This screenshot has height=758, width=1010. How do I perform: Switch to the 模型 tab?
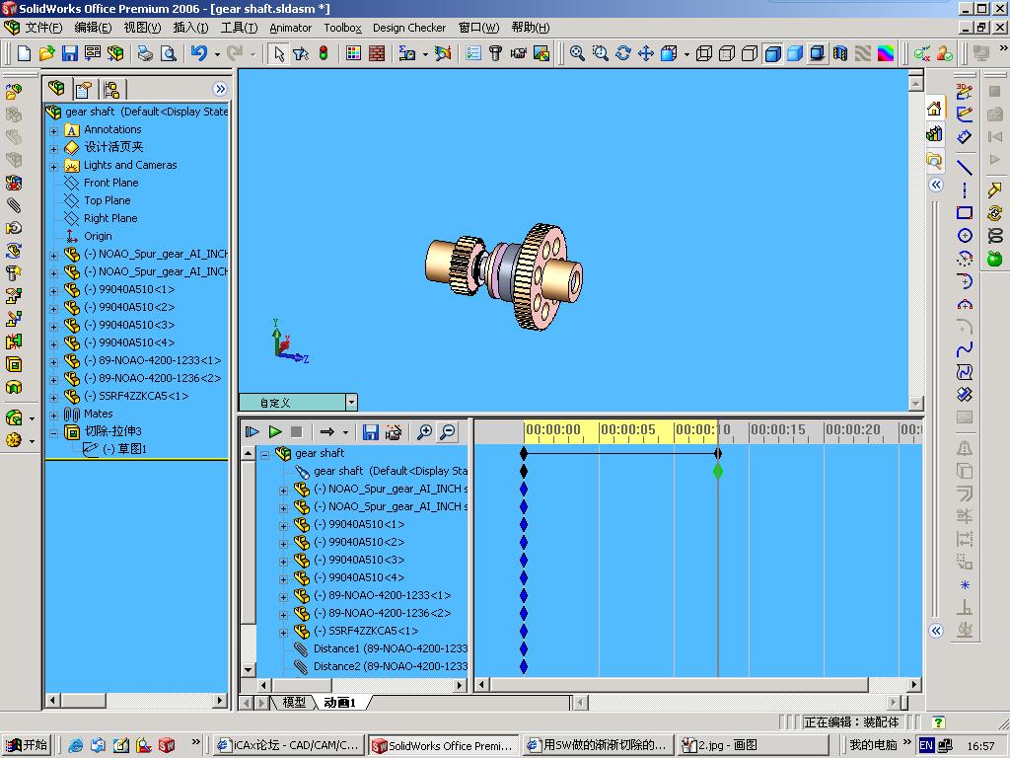(294, 703)
